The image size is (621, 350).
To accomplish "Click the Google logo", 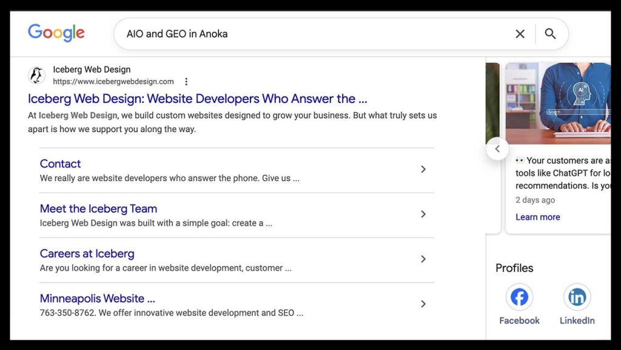I will 56,33.
